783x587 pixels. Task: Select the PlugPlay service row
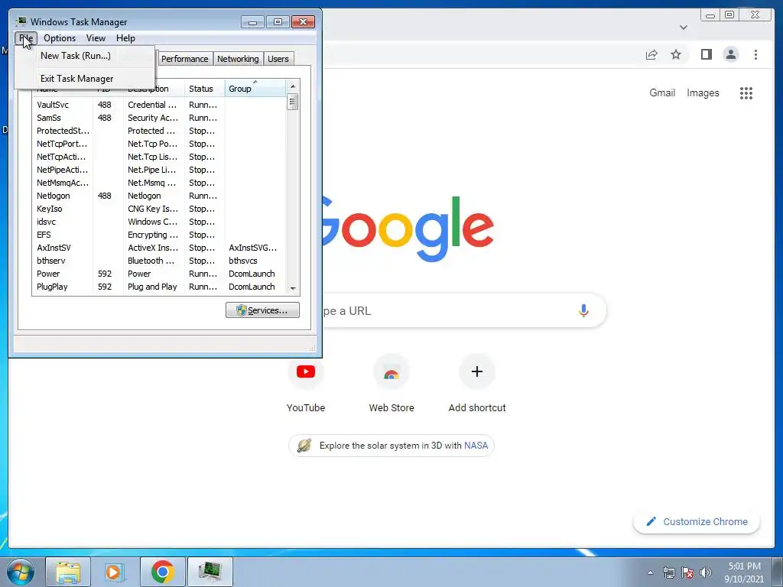click(159, 287)
